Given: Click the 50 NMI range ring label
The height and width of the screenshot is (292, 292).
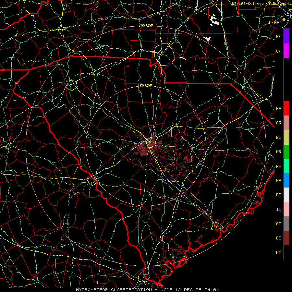Looking at the screenshot, I should (146, 86).
